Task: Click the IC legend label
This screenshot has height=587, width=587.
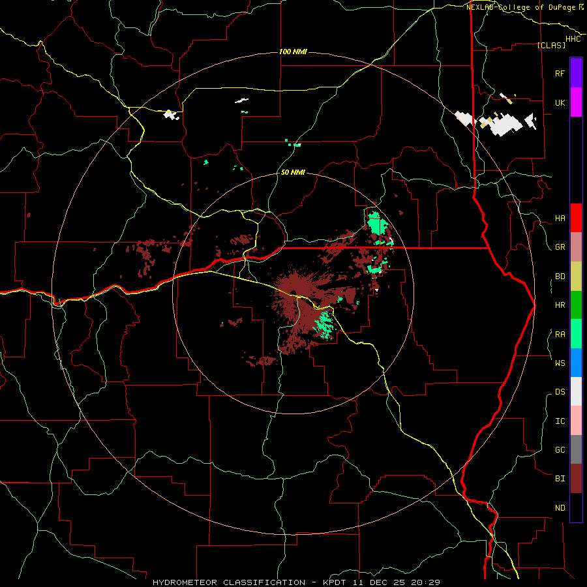Action: [560, 421]
